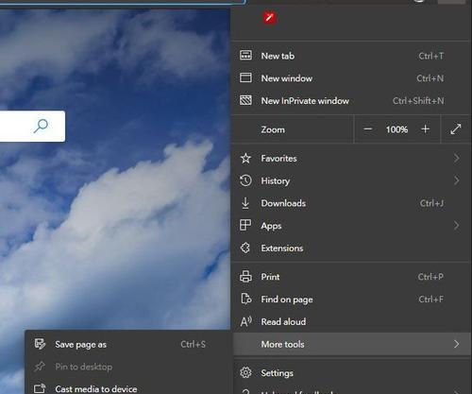Image resolution: width=472 pixels, height=394 pixels.
Task: Open the More tools entry
Action: point(351,344)
